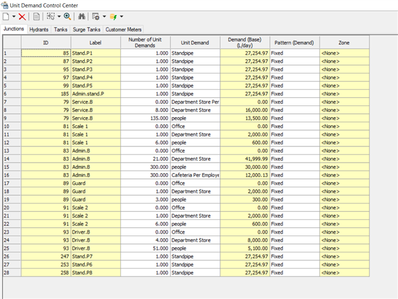Viewport: 398px width, 299px height.
Task: Click the 8.000 unit demands cell
Action: tap(145, 110)
